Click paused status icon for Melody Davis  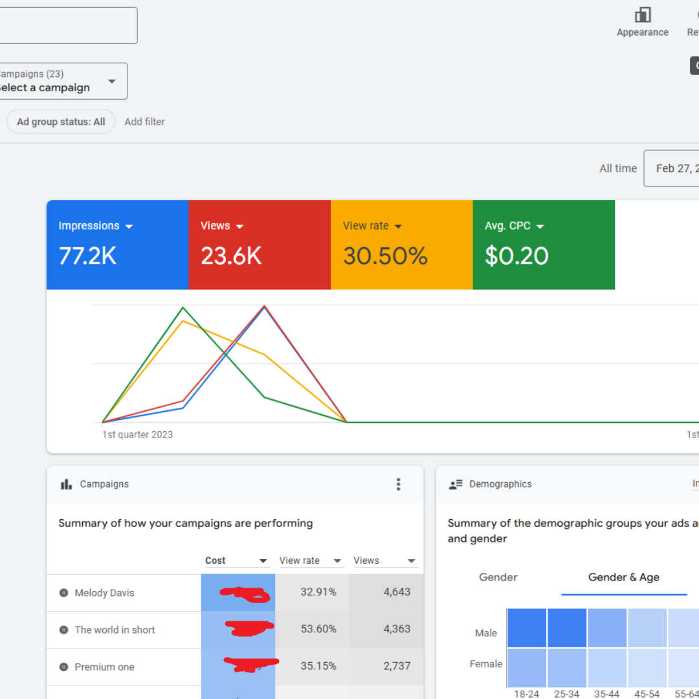(x=63, y=593)
